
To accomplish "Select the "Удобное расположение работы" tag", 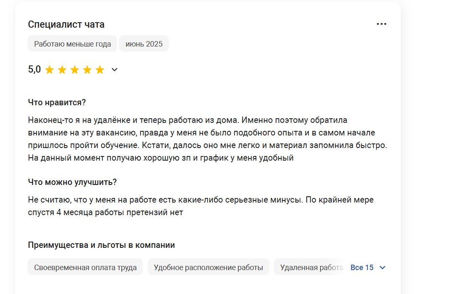I will tap(208, 267).
